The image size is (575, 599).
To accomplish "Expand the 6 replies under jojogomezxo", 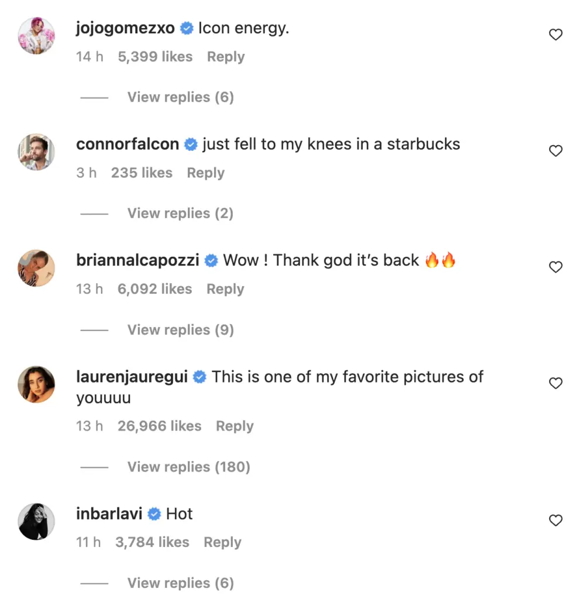I will 180,97.
